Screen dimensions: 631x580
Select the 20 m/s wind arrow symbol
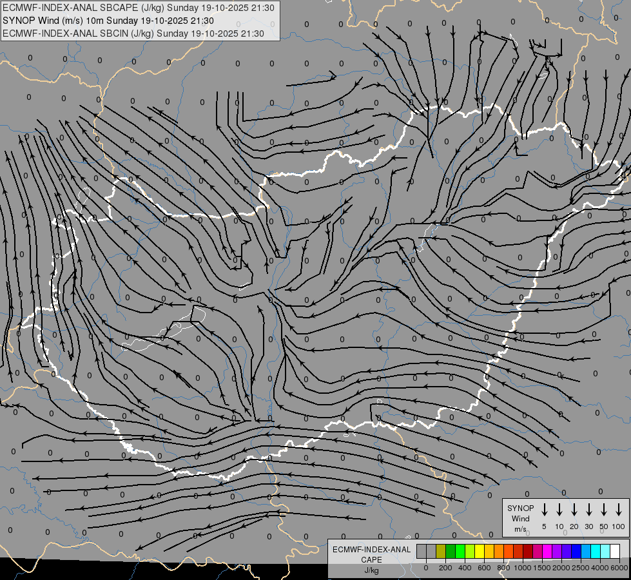coord(574,510)
